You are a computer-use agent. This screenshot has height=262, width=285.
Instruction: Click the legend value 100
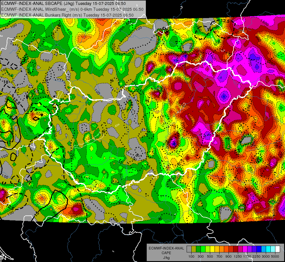coord(191,256)
